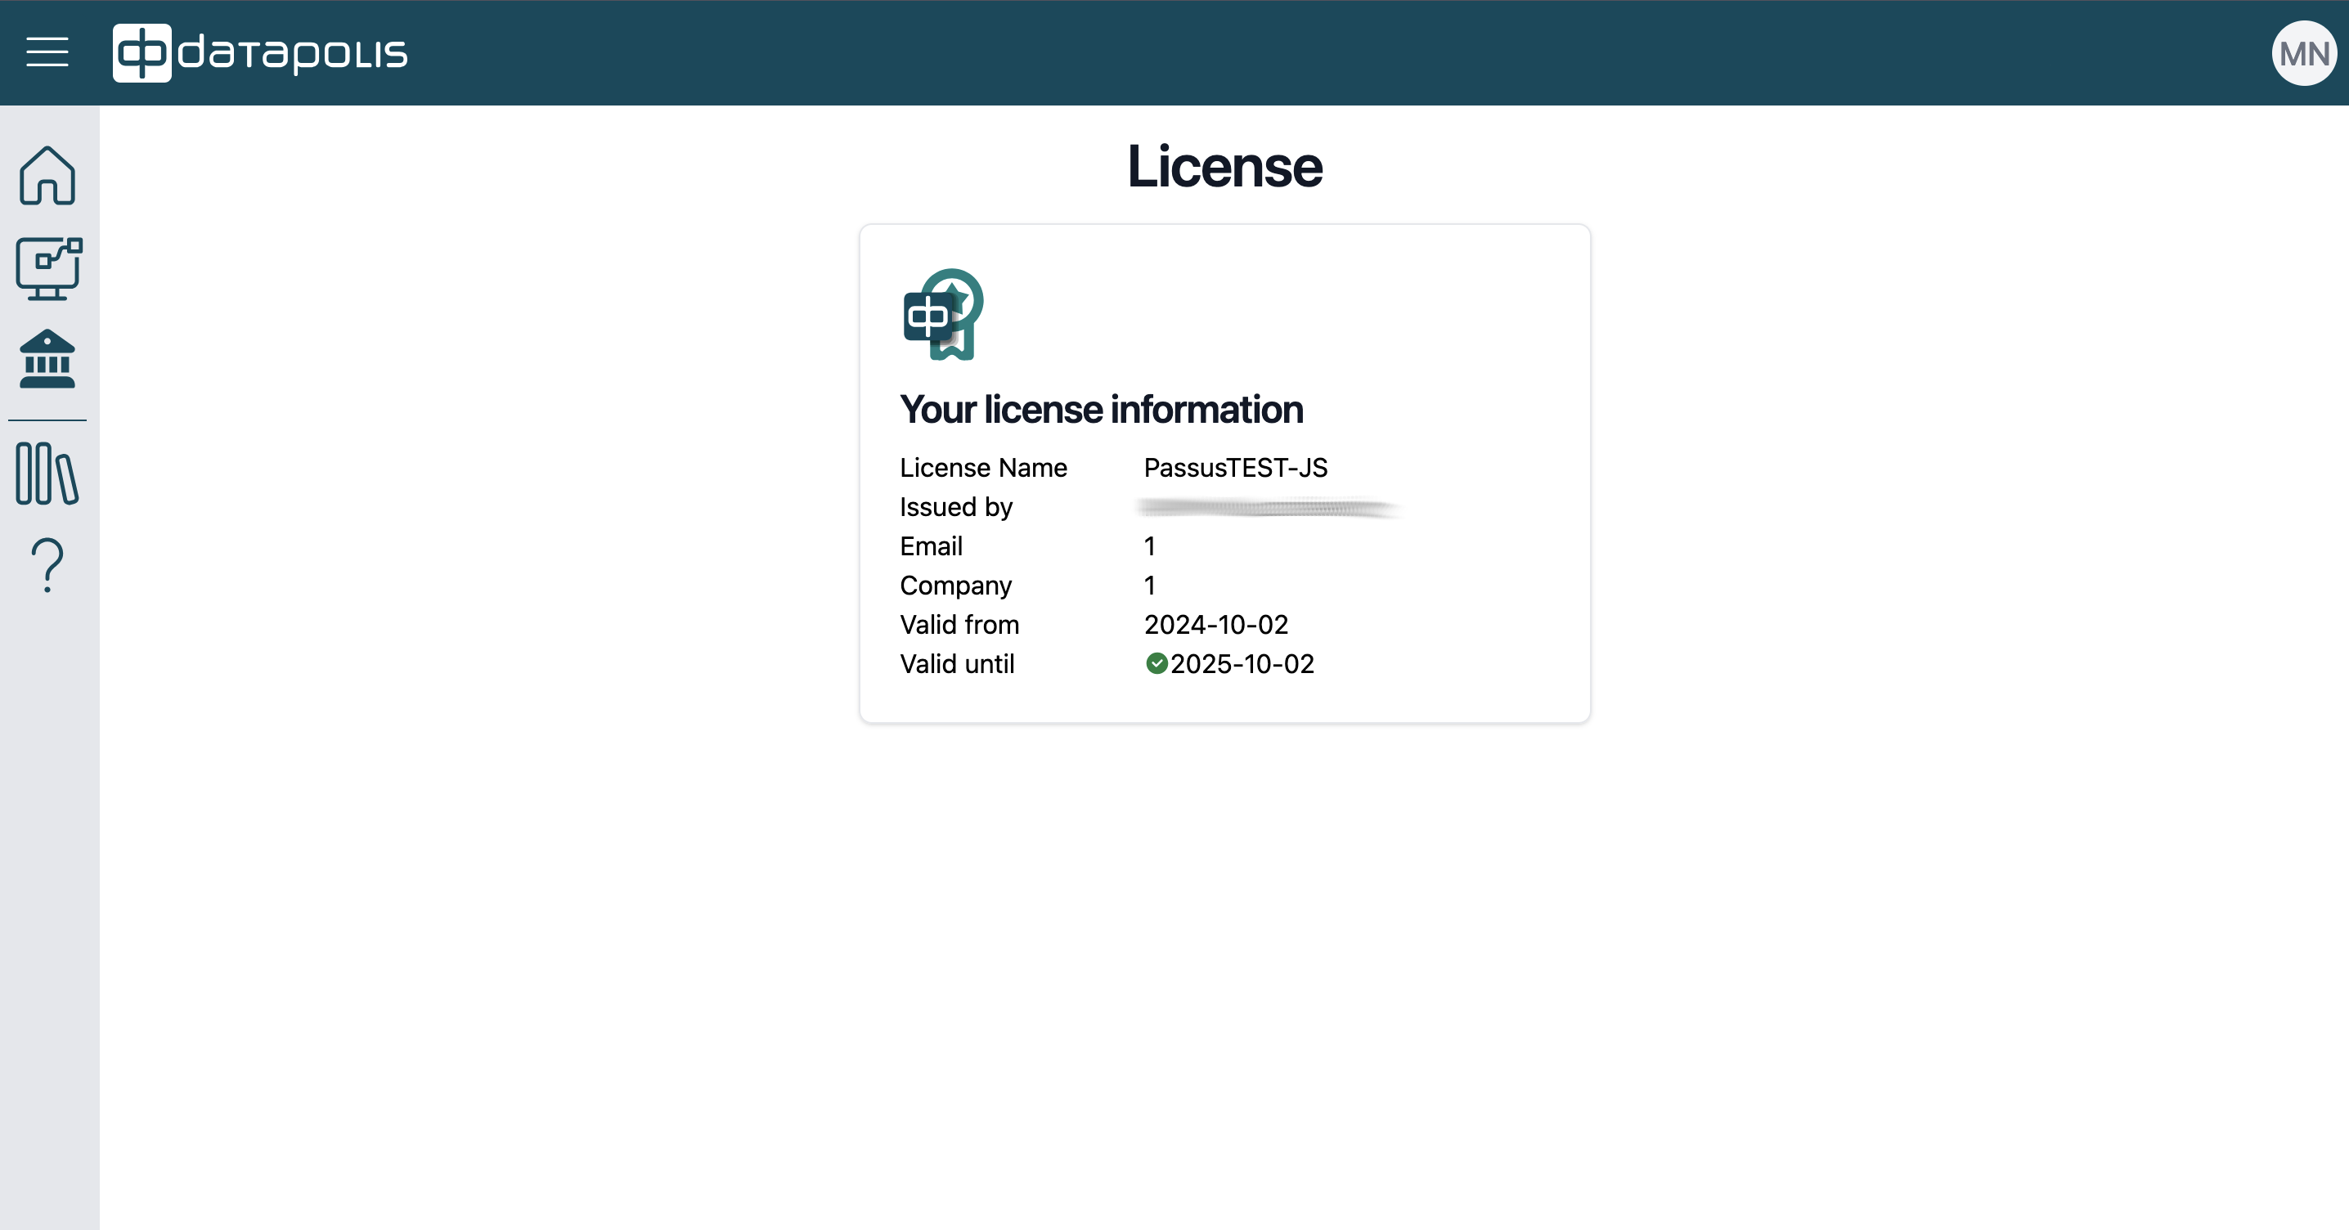Open the MN user avatar menu
The height and width of the screenshot is (1230, 2349).
click(2303, 53)
